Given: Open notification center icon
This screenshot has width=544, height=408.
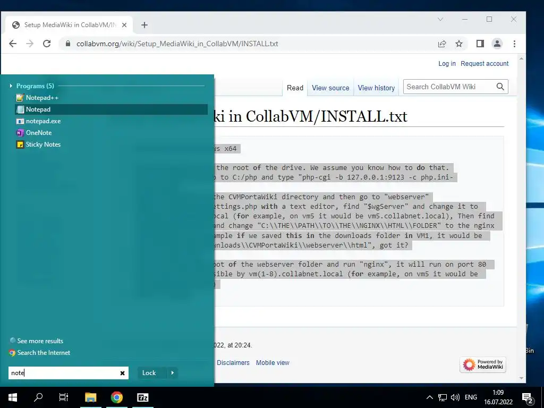Looking at the screenshot, I should 528,398.
